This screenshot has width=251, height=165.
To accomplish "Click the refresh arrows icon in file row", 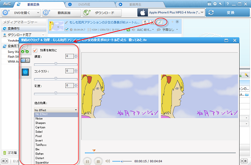I will pyautogui.click(x=145, y=22).
